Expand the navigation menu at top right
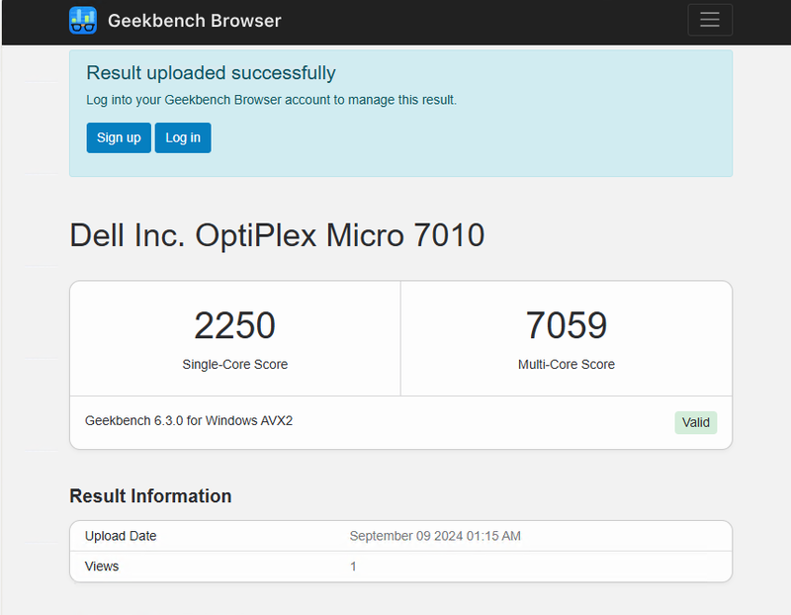 coord(709,20)
